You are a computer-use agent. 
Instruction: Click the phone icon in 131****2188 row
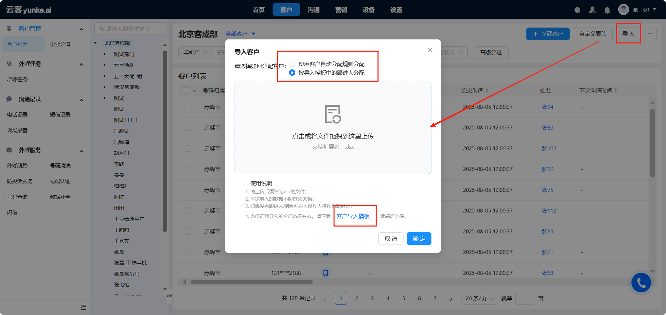coord(325,273)
